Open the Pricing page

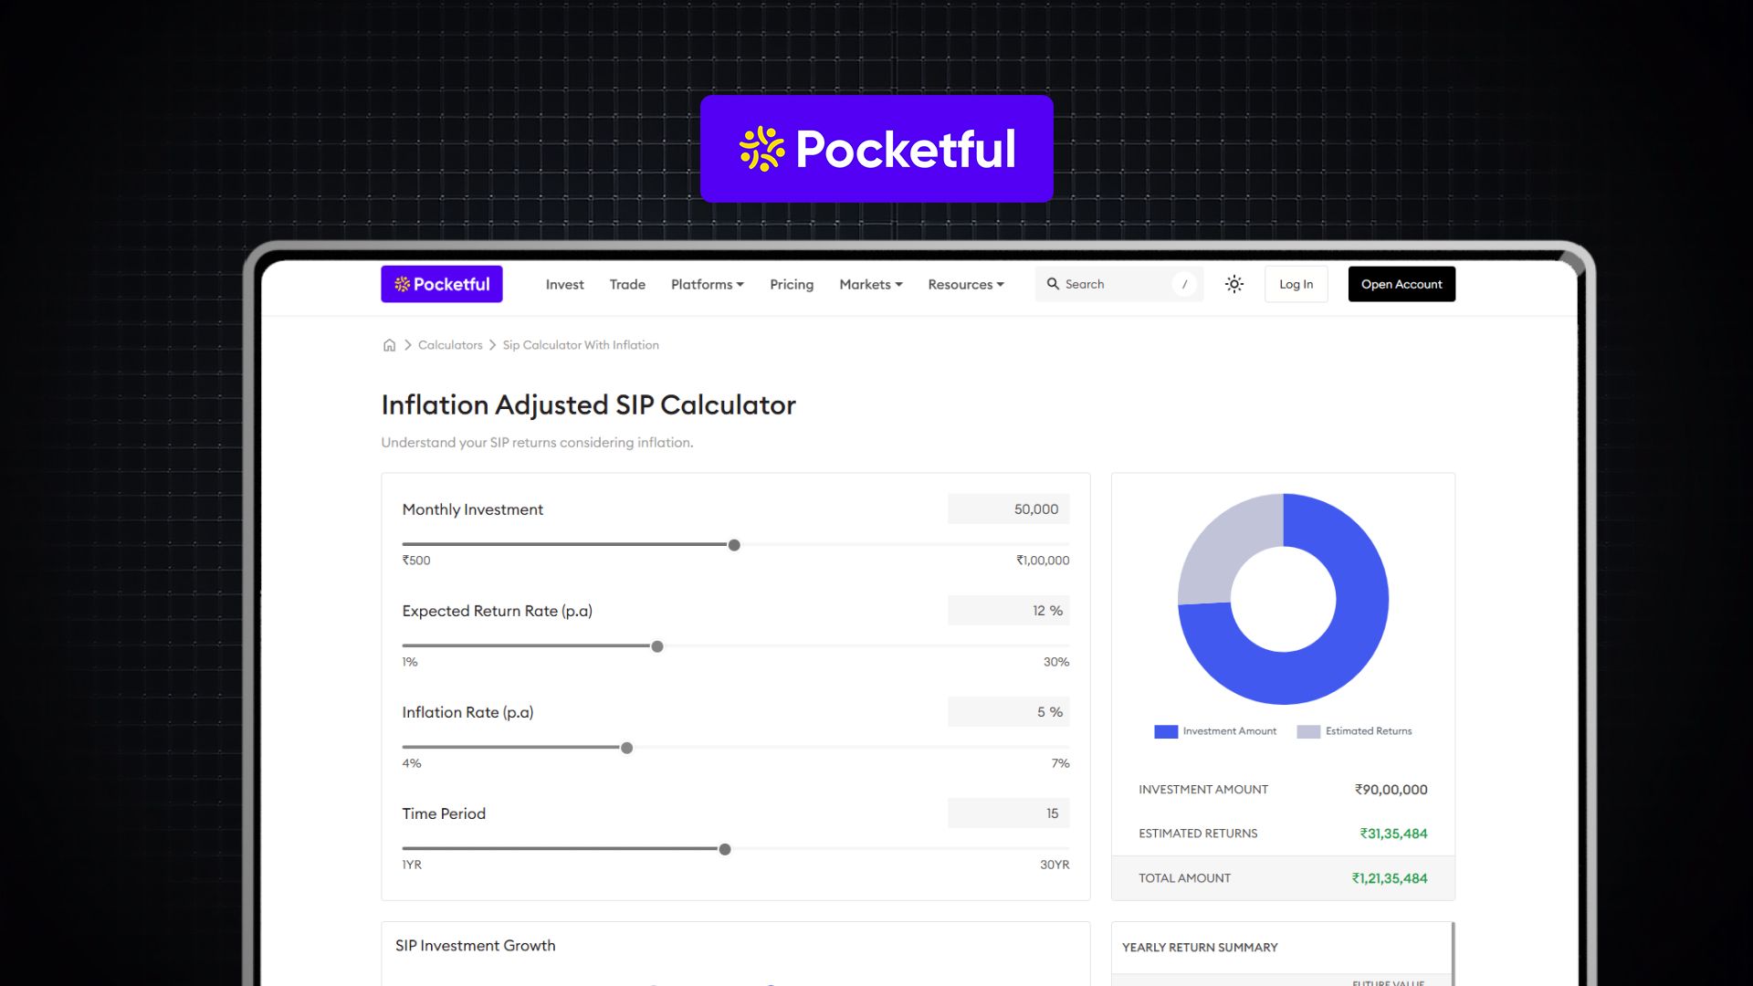coord(791,284)
